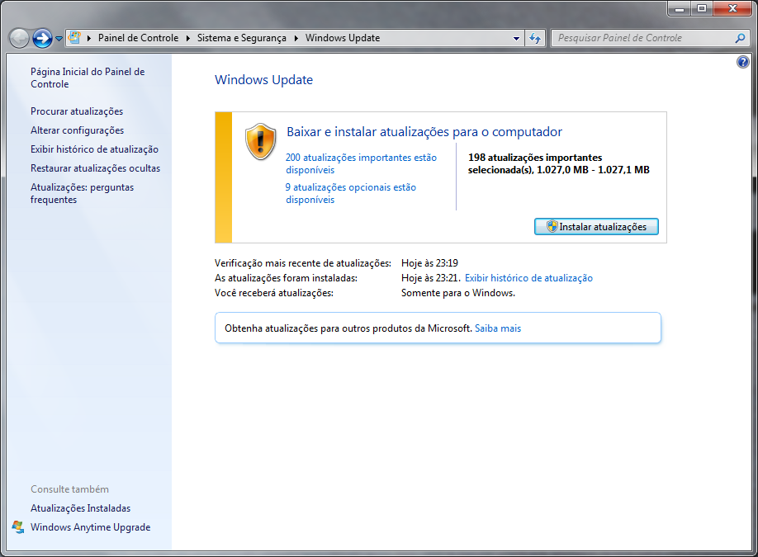Click Restaurar atualizações ocultas in the sidebar
Screen dimensions: 758x557
click(95, 168)
